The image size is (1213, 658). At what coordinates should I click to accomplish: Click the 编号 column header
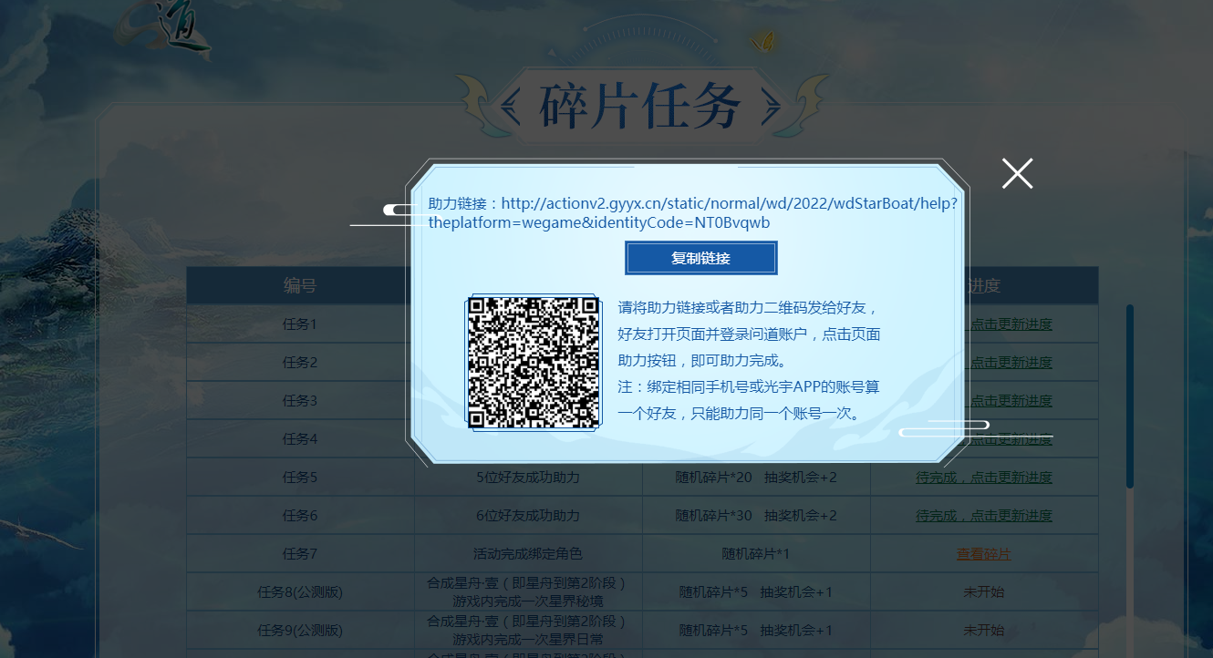click(300, 285)
